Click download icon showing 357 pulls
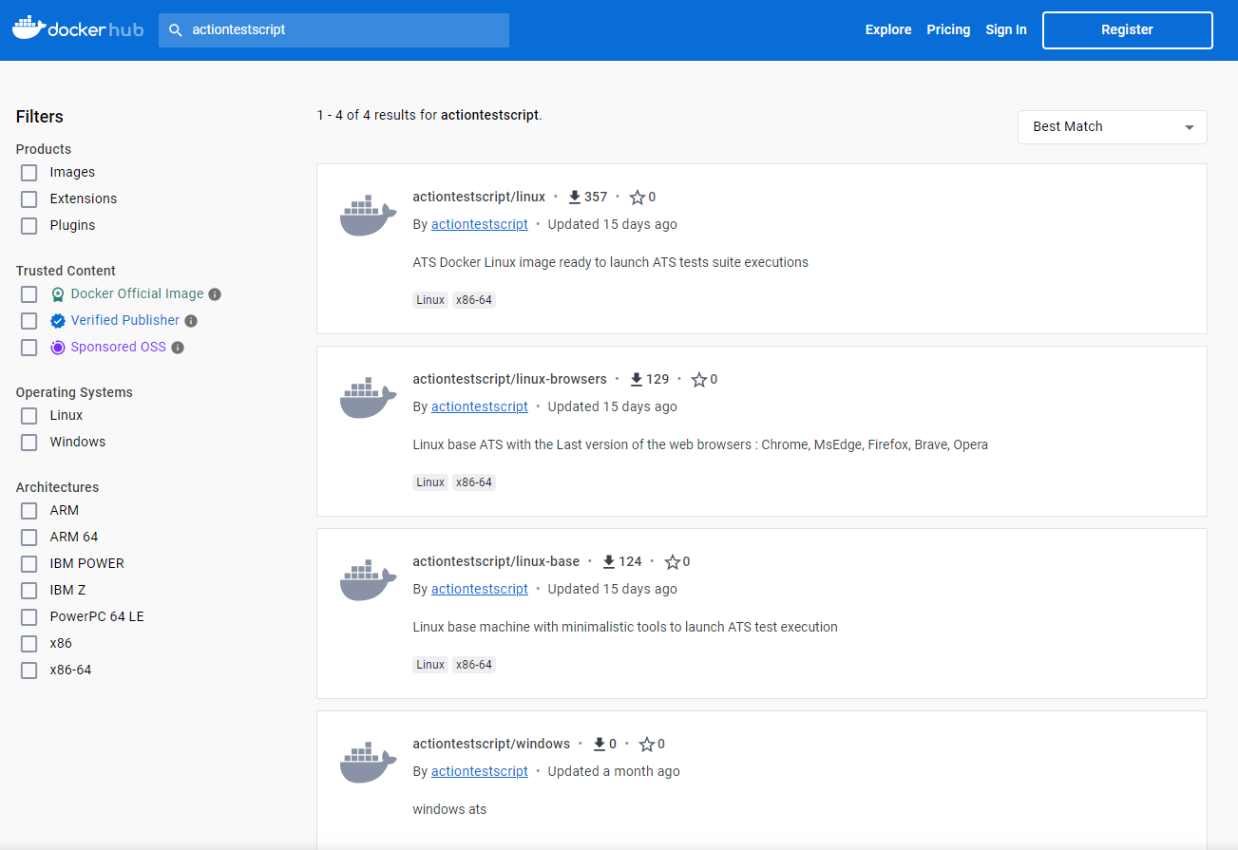 574,198
